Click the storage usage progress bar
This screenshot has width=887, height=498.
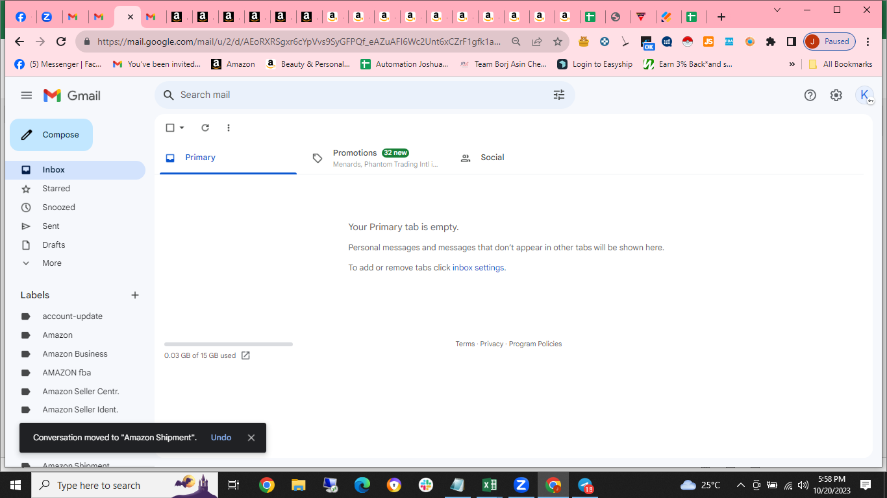(229, 344)
